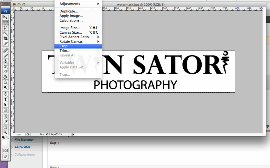
Task: Select the Path Selection tool
Action: point(5,105)
